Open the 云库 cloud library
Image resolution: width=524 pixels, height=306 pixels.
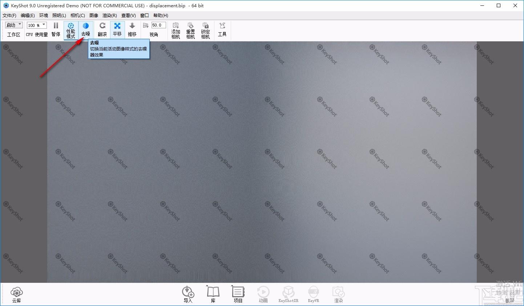pyautogui.click(x=17, y=295)
